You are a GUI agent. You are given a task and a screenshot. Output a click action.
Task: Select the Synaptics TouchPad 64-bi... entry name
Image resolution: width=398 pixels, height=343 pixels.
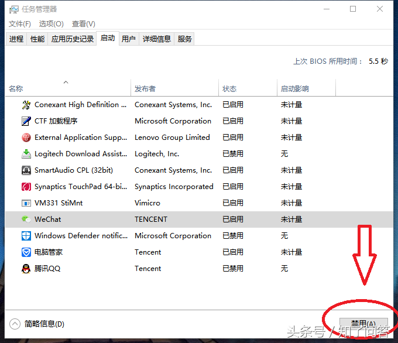(81, 187)
